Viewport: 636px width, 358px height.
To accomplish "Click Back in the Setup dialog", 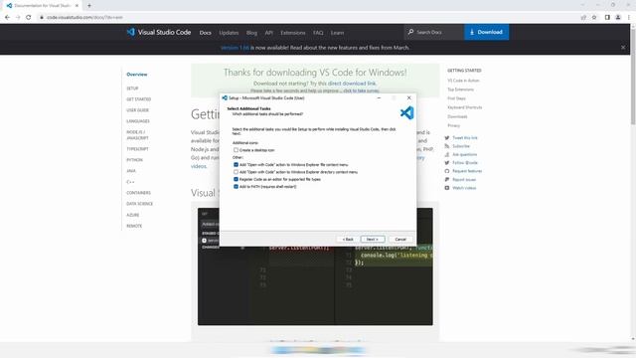I will tap(348, 240).
